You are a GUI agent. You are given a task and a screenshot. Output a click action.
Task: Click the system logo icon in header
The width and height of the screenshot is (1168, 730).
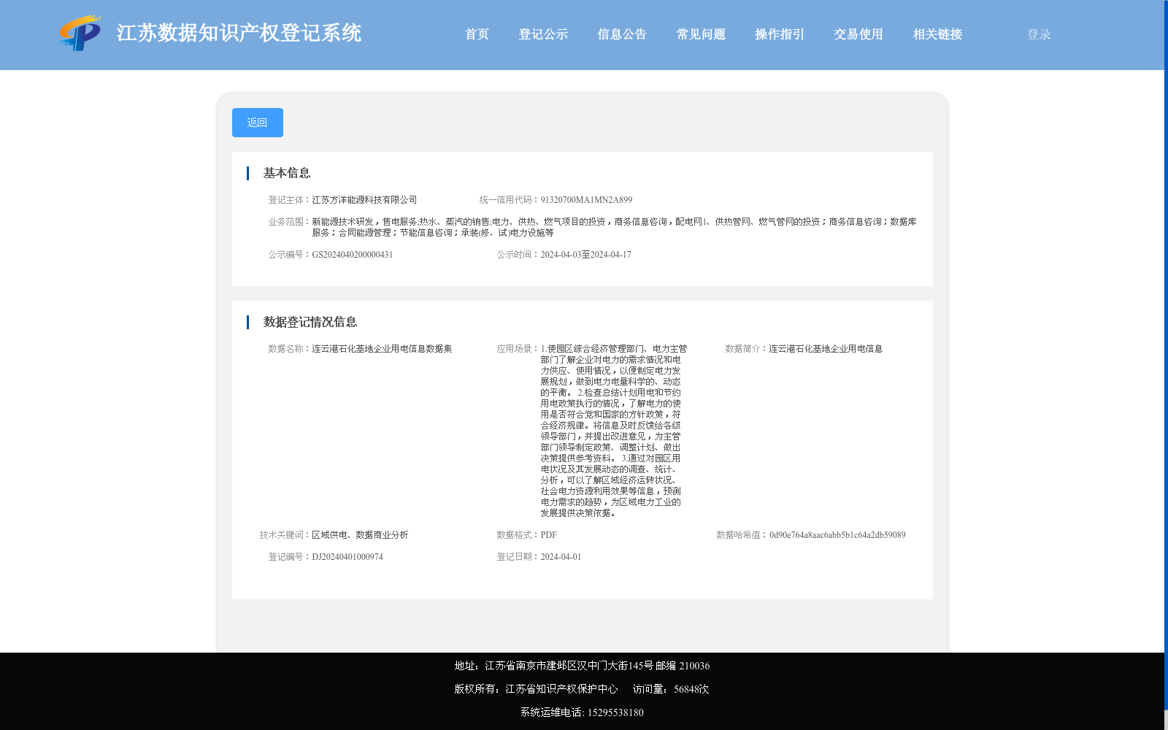click(80, 33)
